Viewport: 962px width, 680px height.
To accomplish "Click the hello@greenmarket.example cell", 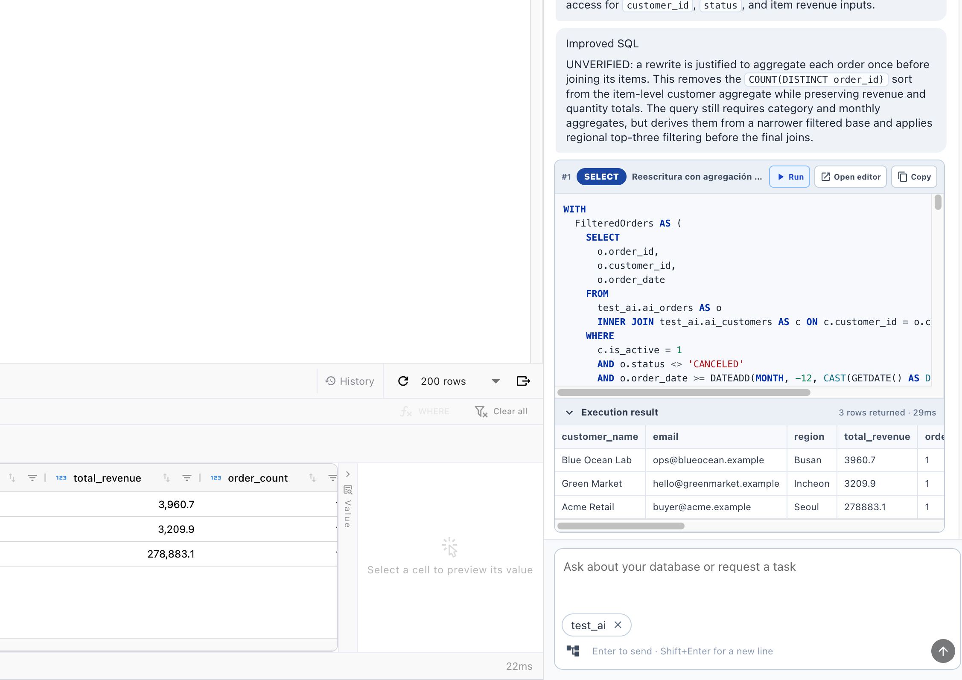I will [x=716, y=483].
